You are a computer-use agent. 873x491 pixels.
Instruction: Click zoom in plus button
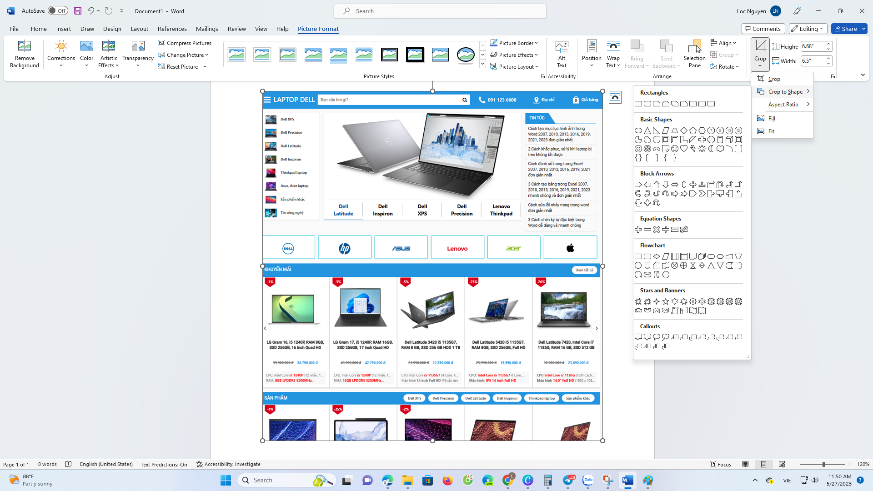(849, 464)
